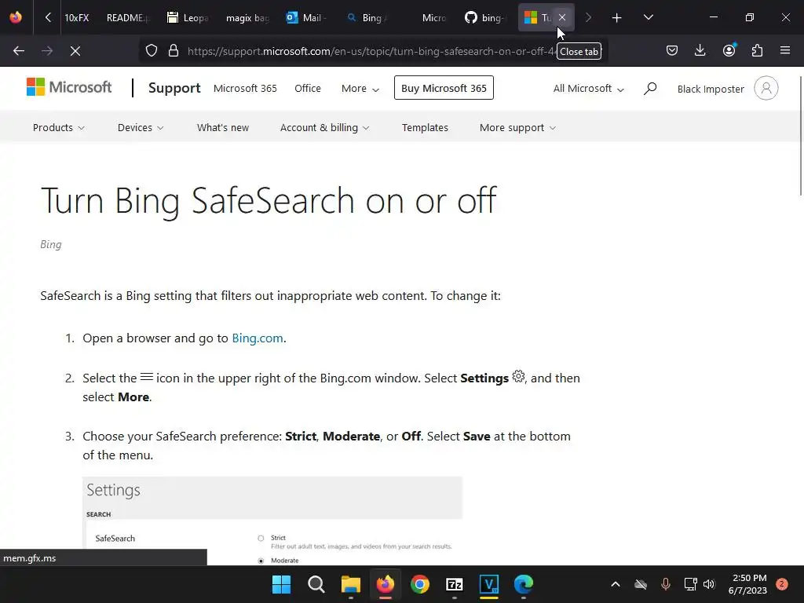This screenshot has width=804, height=603.
Task: Show hidden system tray icons
Action: [x=616, y=584]
